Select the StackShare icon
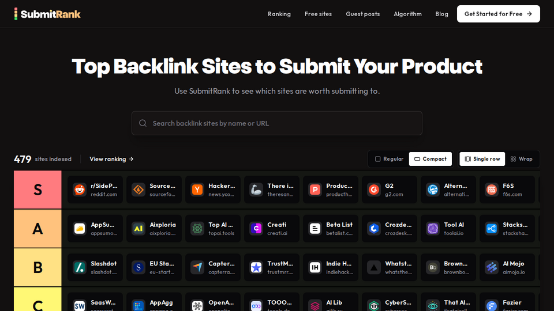 (492, 229)
